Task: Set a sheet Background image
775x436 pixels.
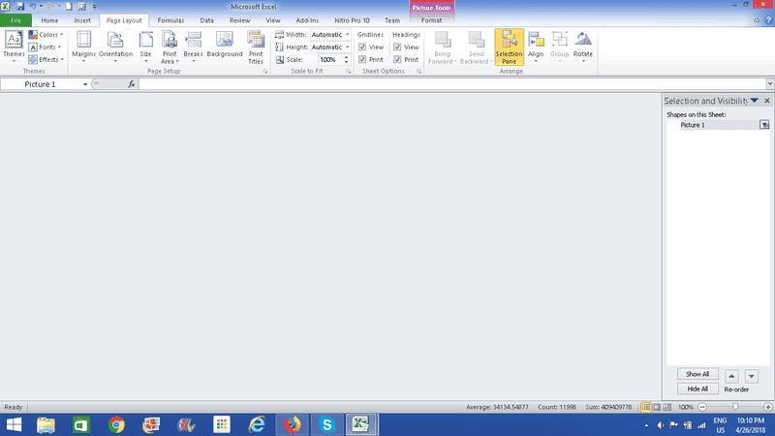Action: coord(225,45)
